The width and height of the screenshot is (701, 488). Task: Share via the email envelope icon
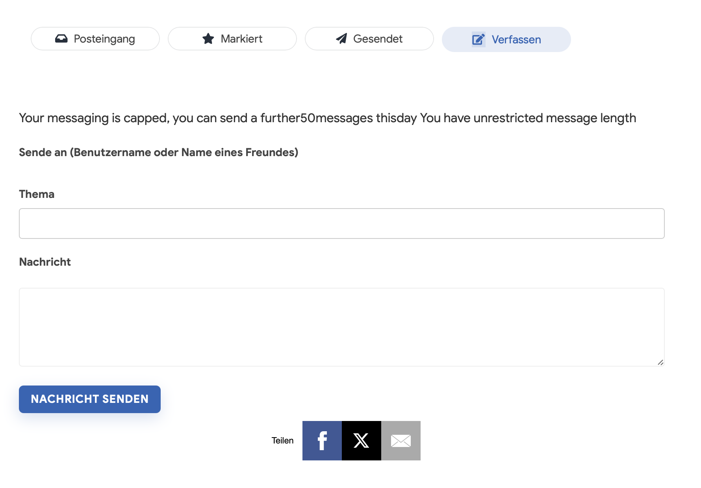[401, 441]
